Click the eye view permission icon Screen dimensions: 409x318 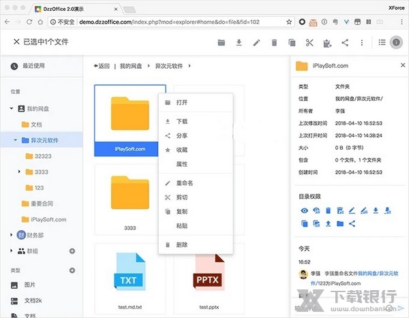305,210
